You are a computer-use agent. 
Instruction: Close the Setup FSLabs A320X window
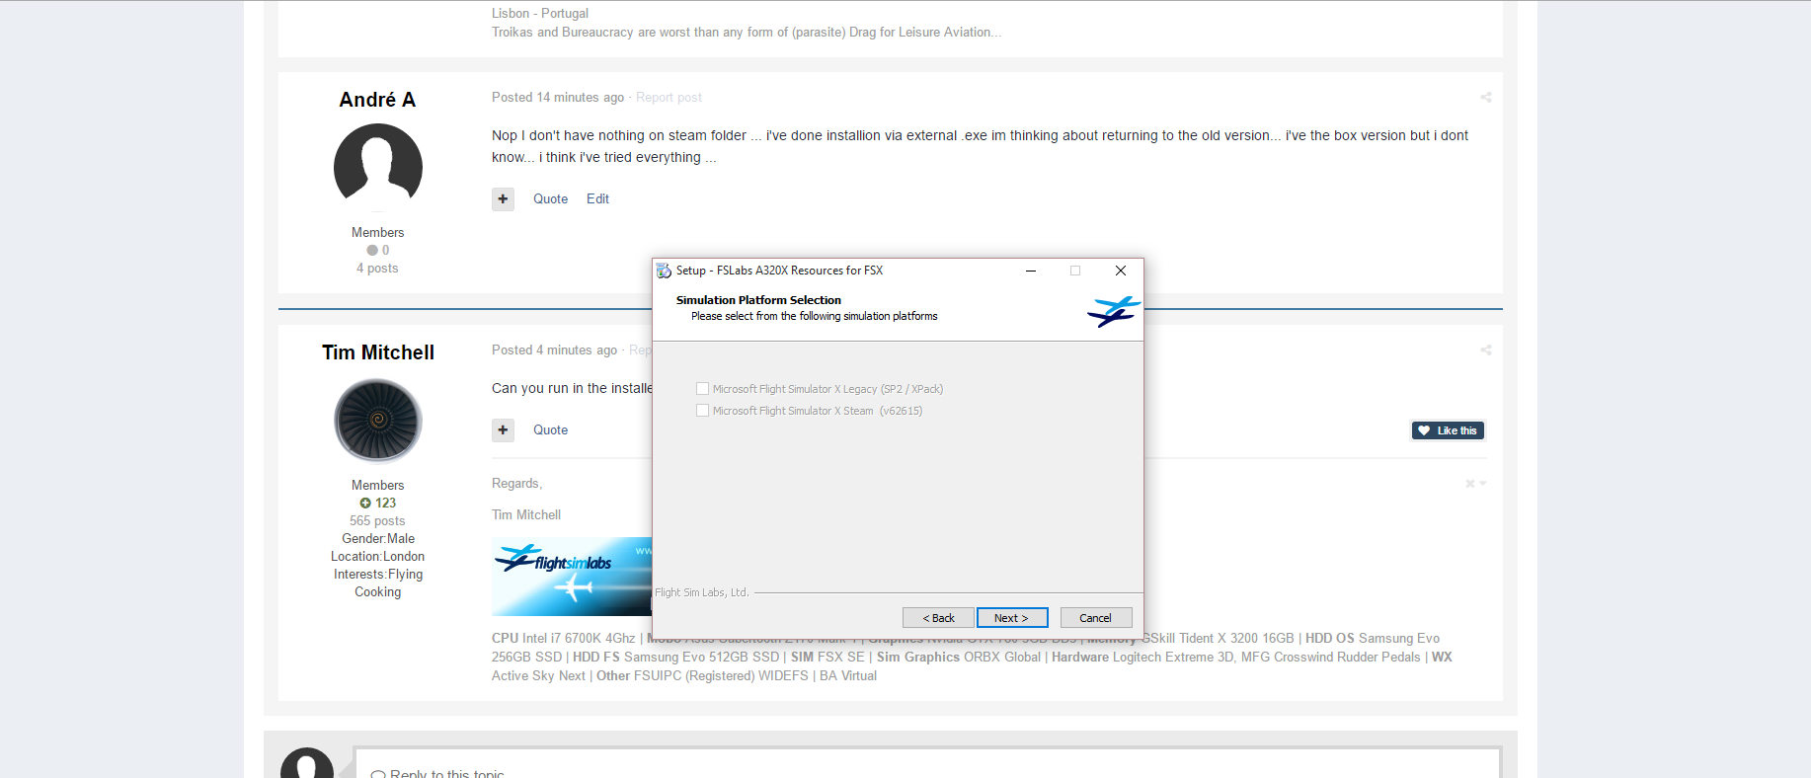pos(1121,271)
